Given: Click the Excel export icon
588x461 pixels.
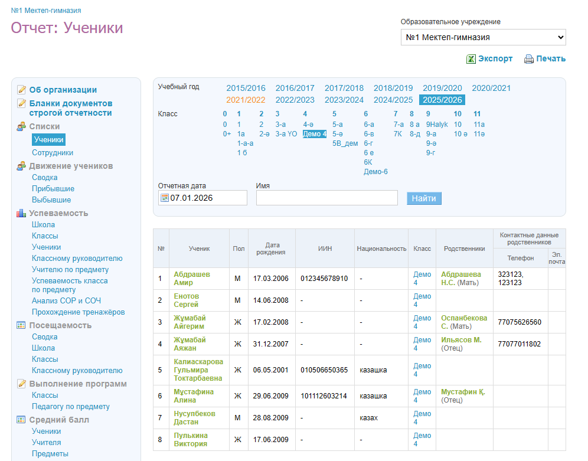Looking at the screenshot, I should pos(471,59).
